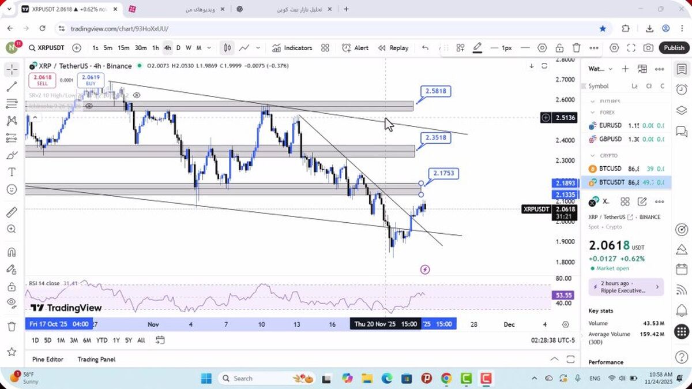
Task: Open the line style selector in drawing toolbar
Action: pos(525,48)
